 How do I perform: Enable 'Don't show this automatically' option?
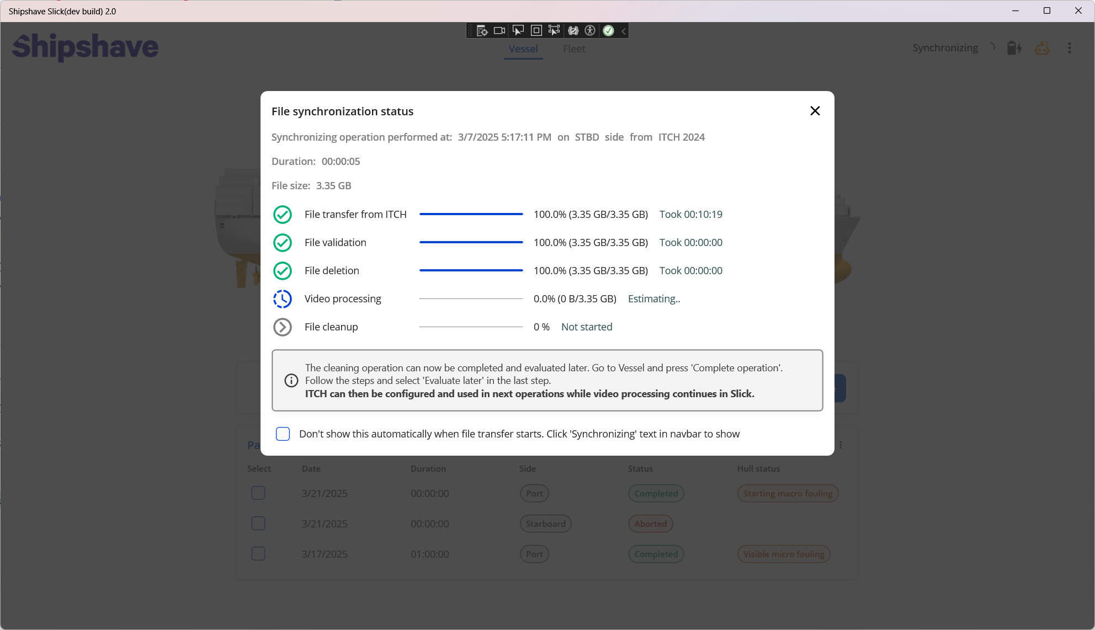click(283, 434)
